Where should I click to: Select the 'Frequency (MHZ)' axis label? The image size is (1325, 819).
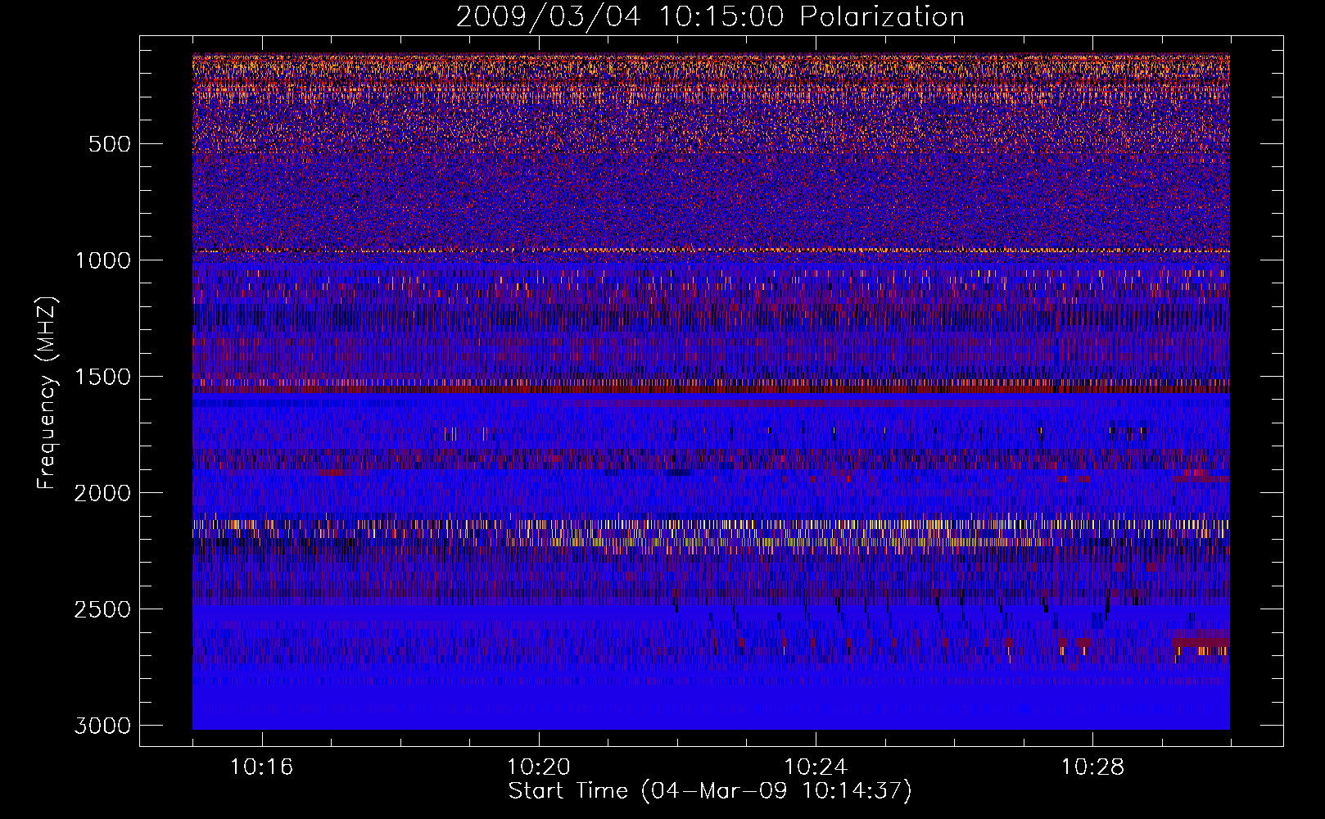tap(47, 392)
